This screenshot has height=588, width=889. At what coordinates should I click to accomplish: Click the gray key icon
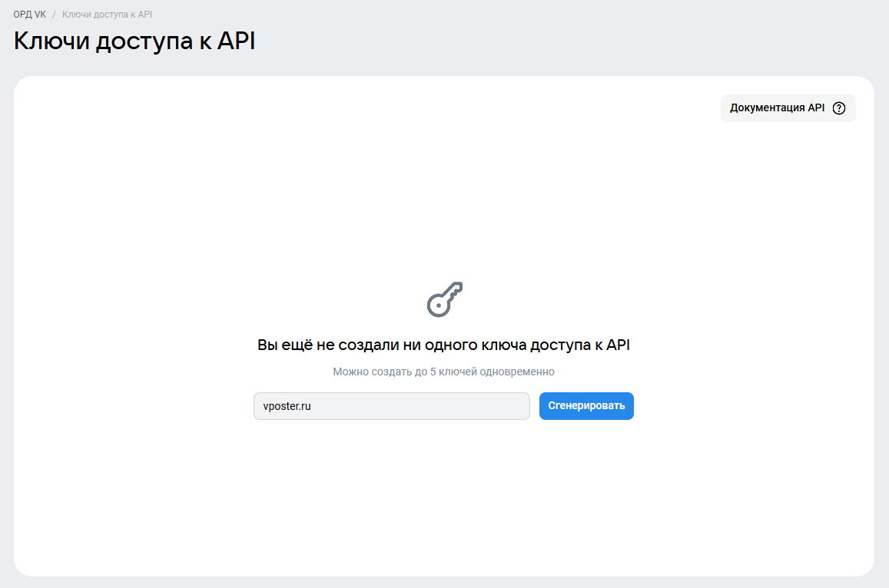(445, 299)
